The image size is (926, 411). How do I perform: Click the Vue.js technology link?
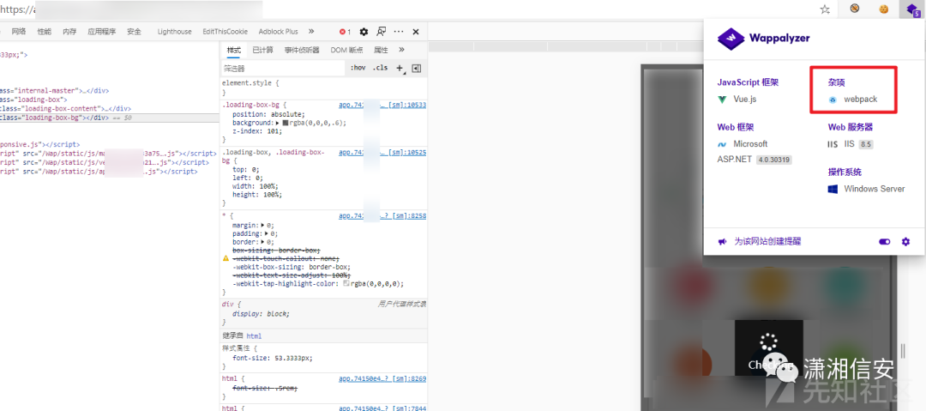745,100
